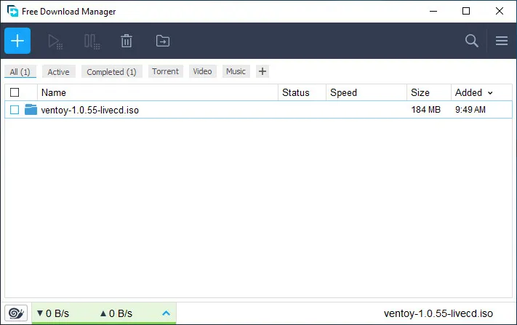The width and height of the screenshot is (517, 325).
Task: Delete selected download with the trash icon
Action: point(127,41)
